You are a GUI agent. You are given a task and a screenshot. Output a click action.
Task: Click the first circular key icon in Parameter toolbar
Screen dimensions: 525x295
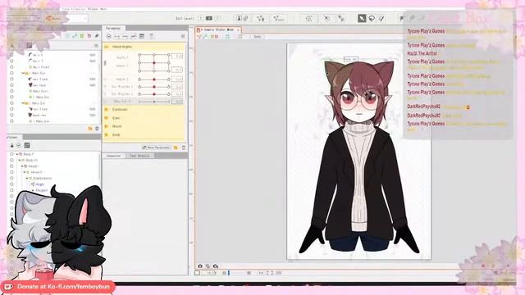[109, 36]
